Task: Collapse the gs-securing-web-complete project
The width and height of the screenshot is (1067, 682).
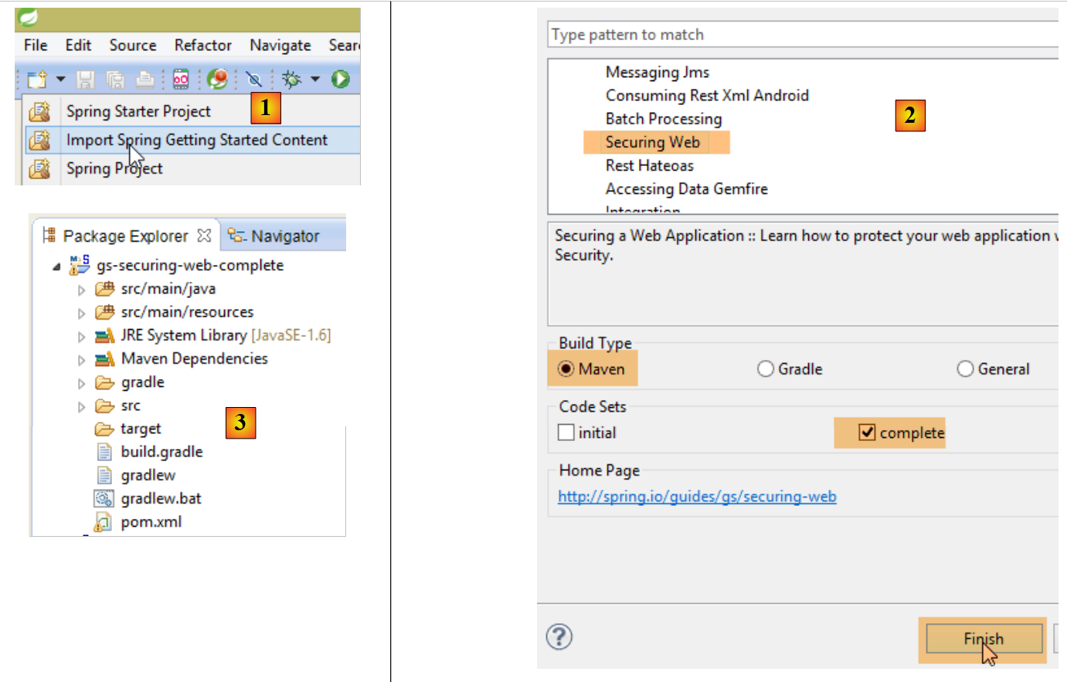Action: coord(56,266)
